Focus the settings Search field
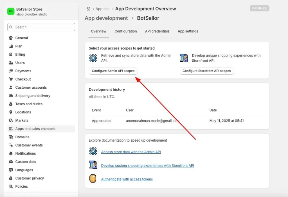 (41, 27)
